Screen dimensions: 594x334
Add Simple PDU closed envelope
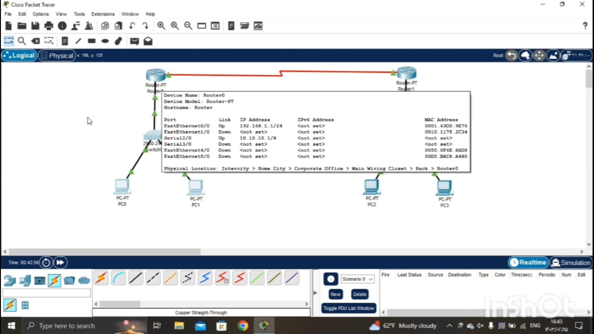pos(134,41)
